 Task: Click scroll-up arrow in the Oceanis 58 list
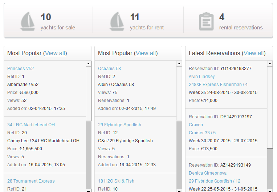point(179,64)
